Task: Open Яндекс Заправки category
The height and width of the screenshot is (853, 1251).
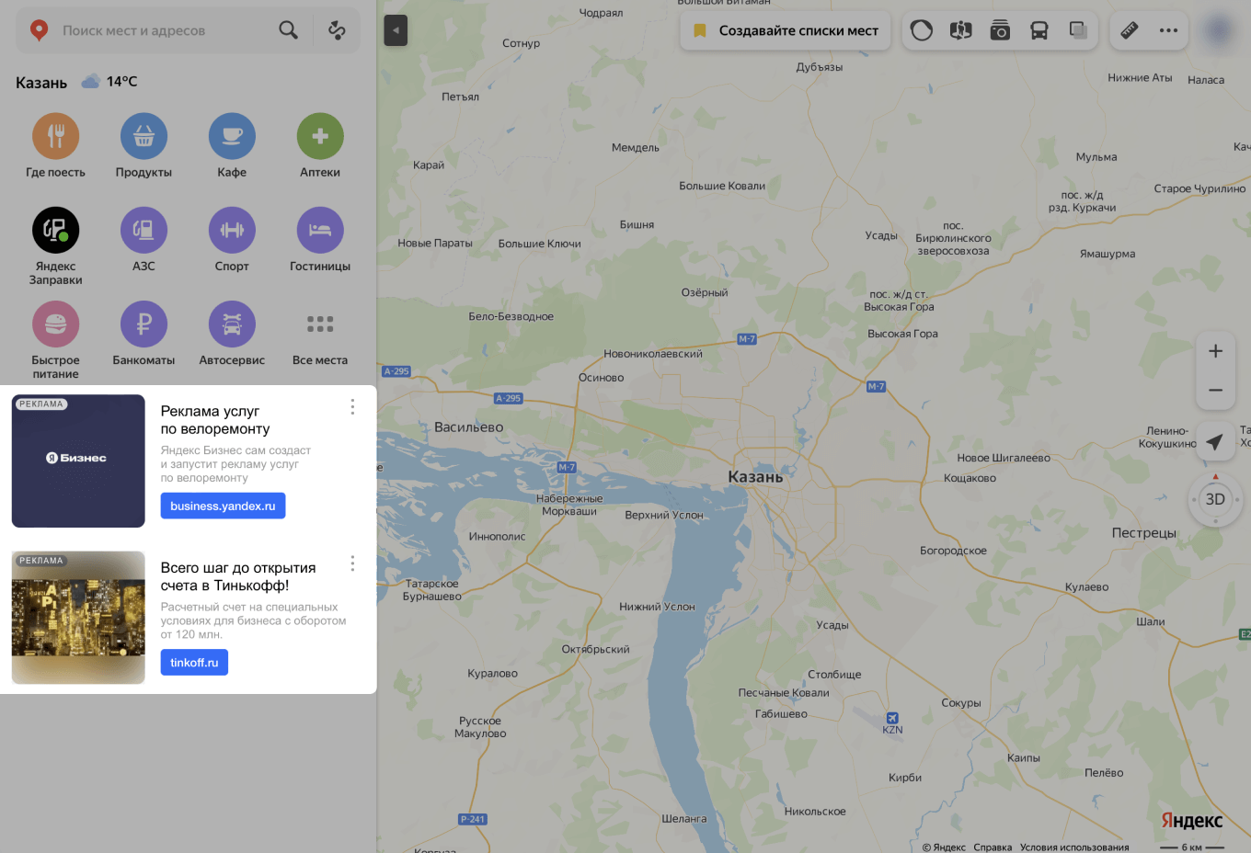Action: 56,230
